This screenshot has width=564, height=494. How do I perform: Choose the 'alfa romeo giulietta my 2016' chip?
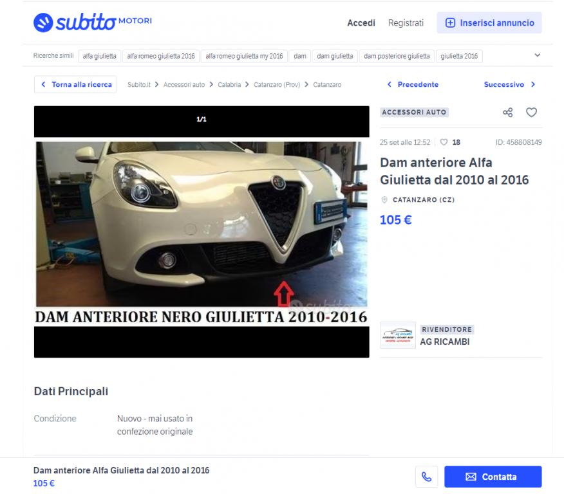click(x=244, y=56)
